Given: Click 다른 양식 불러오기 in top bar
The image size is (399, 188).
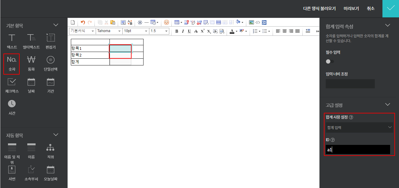Looking at the screenshot, I should pos(319,9).
